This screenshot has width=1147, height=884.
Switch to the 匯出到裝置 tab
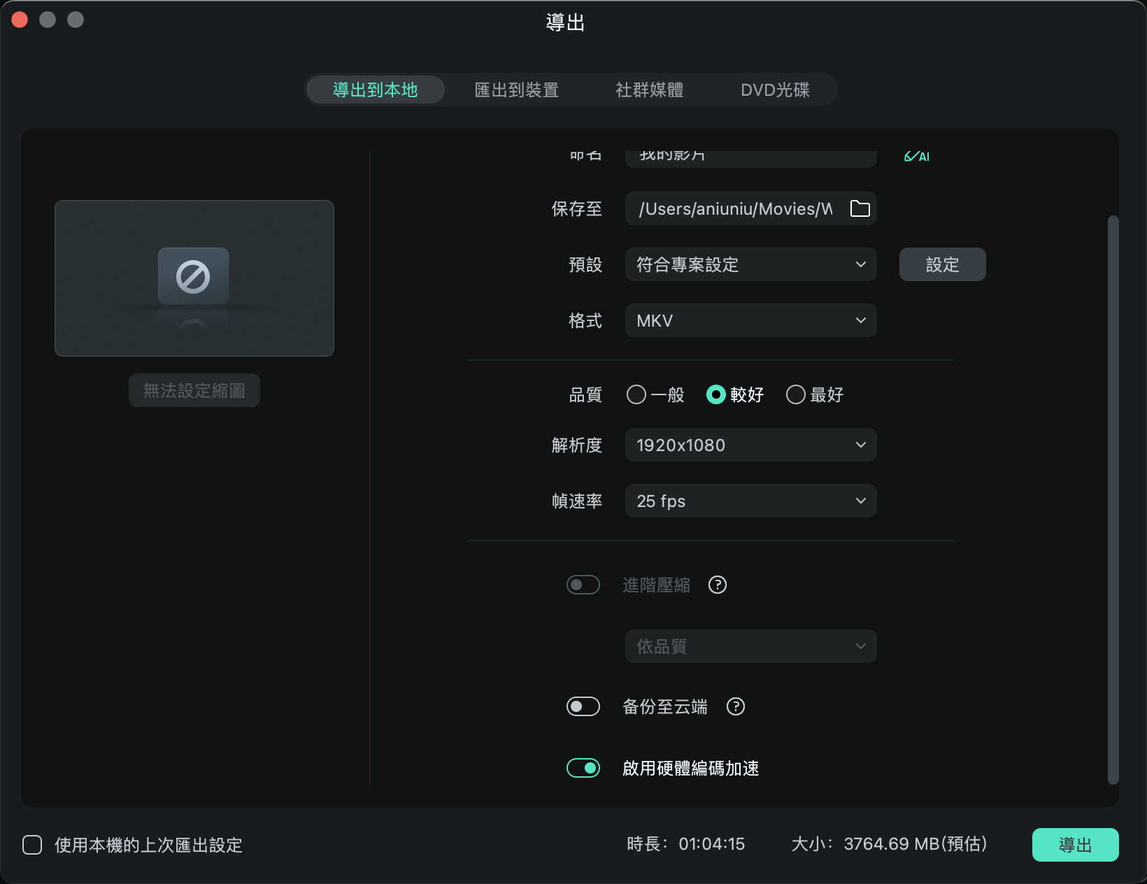516,90
